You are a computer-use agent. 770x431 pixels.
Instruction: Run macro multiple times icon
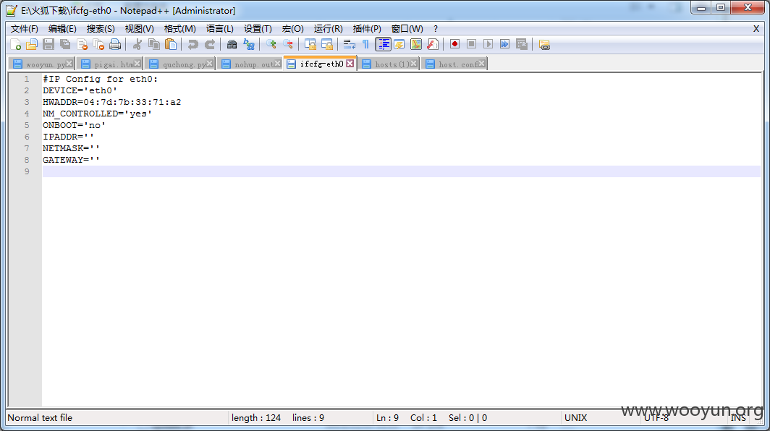tap(505, 44)
